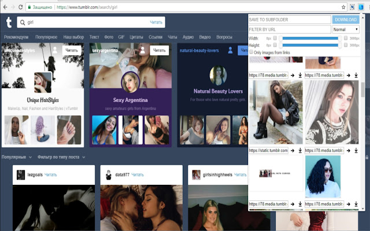Click the DOWNLOAD button
The height and width of the screenshot is (231, 370).
pos(346,20)
